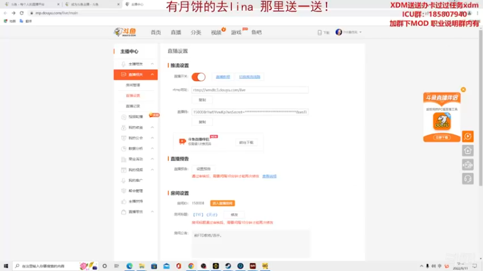
Task: Click 修改 to edit room title
Action: pos(234,215)
